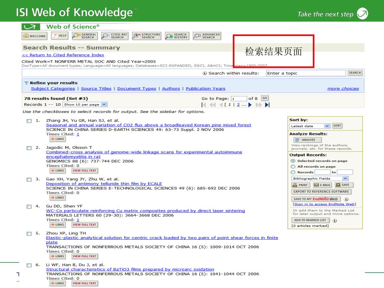
Task: Click Add to Marked List button
Action: (310, 220)
